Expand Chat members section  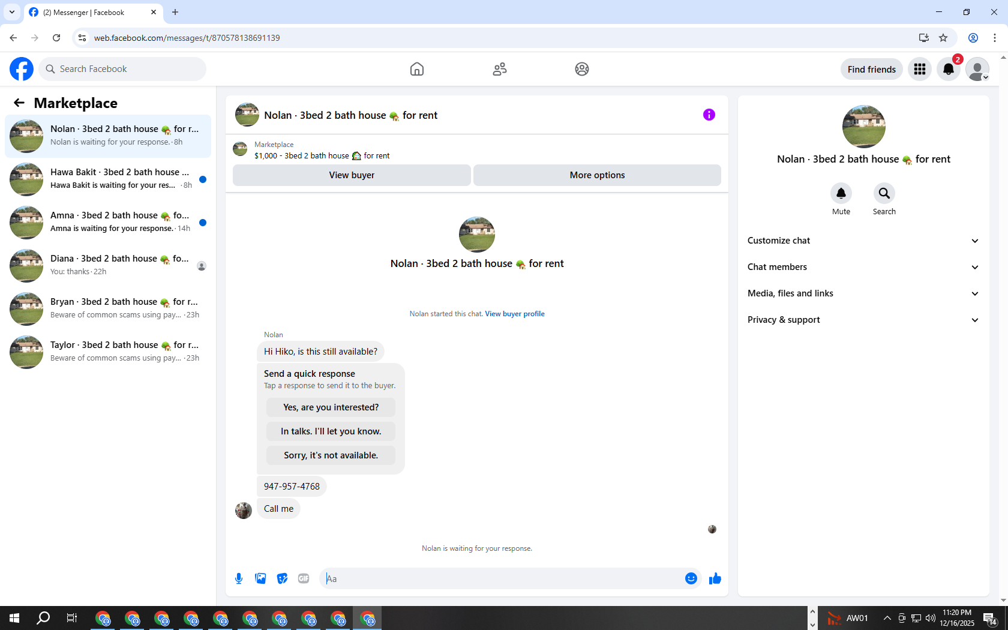(x=863, y=267)
